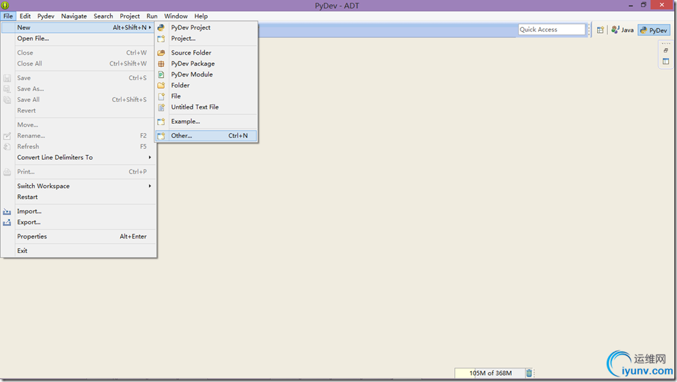Open the Search menu

103,16
